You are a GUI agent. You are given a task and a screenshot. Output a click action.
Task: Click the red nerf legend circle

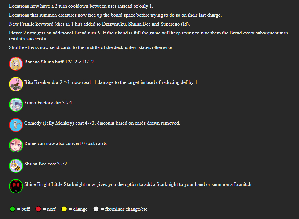38,209
